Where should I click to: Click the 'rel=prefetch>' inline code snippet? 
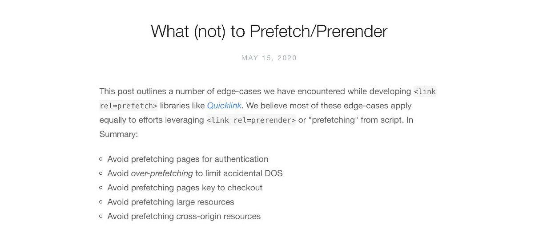click(129, 106)
